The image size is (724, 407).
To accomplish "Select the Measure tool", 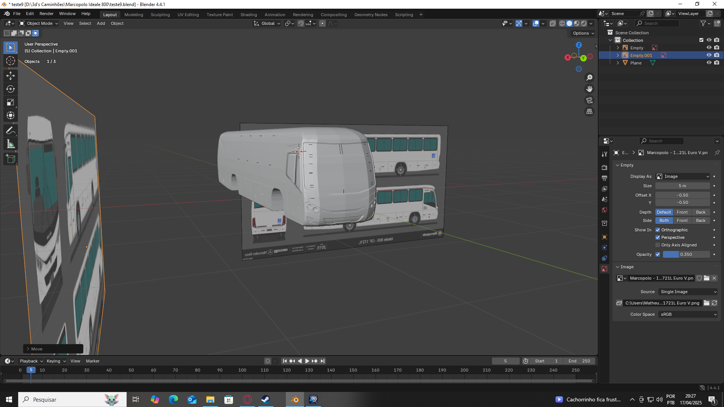I will [10, 144].
